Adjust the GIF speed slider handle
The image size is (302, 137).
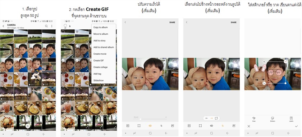pyautogui.click(x=141, y=119)
